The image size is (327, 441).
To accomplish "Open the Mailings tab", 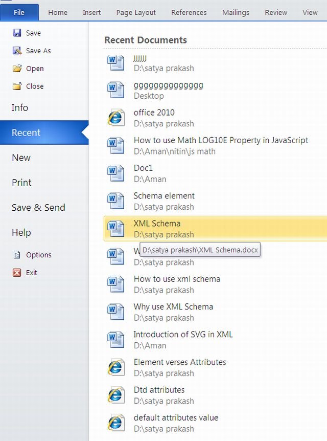I will pos(236,12).
